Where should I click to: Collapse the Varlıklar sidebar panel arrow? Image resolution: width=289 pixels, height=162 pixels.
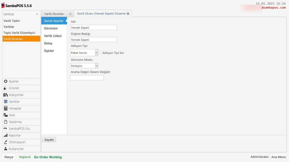(x=37, y=14)
